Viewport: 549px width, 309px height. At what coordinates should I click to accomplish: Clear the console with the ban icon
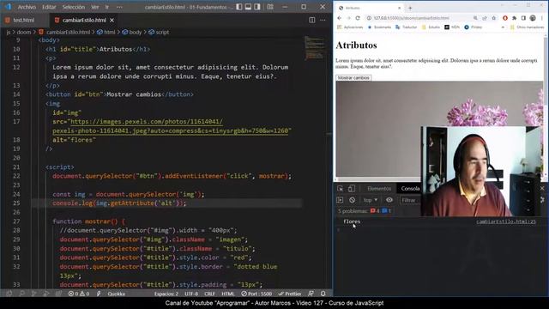(x=352, y=200)
